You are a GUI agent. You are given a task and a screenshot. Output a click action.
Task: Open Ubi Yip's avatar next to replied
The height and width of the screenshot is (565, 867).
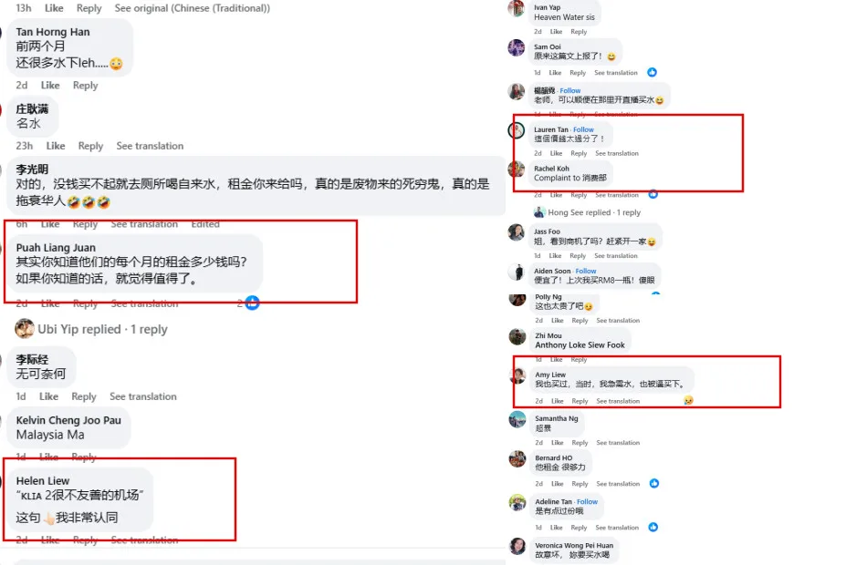tap(25, 329)
